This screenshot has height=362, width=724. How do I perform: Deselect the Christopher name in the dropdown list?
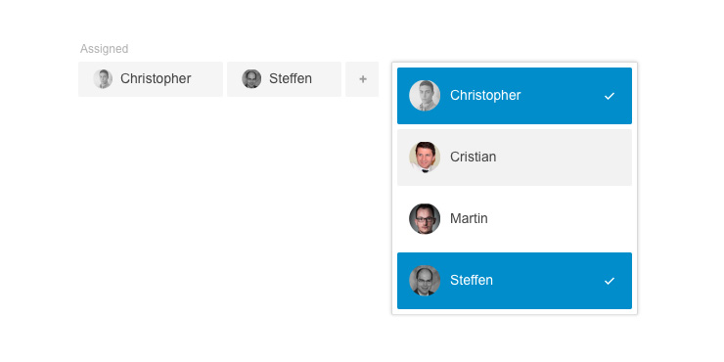(485, 96)
